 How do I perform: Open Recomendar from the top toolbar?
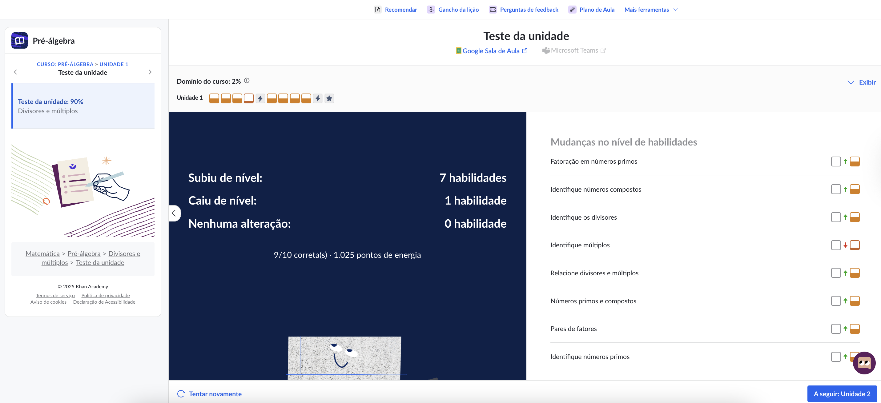[396, 10]
